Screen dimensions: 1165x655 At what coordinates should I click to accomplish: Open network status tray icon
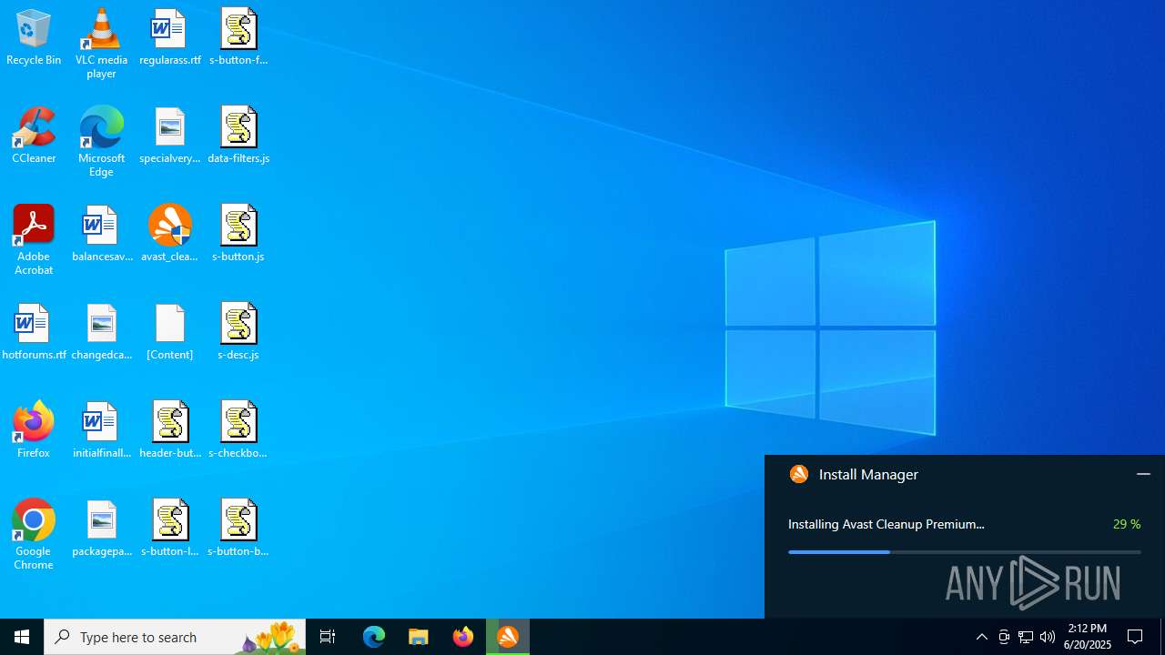coord(1026,637)
